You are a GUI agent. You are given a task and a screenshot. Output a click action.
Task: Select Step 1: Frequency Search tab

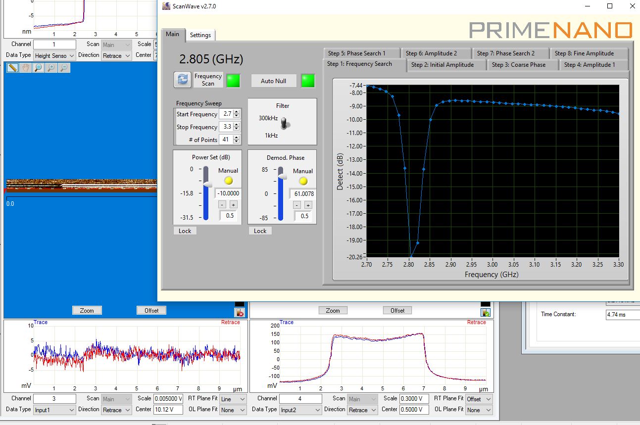click(x=364, y=64)
